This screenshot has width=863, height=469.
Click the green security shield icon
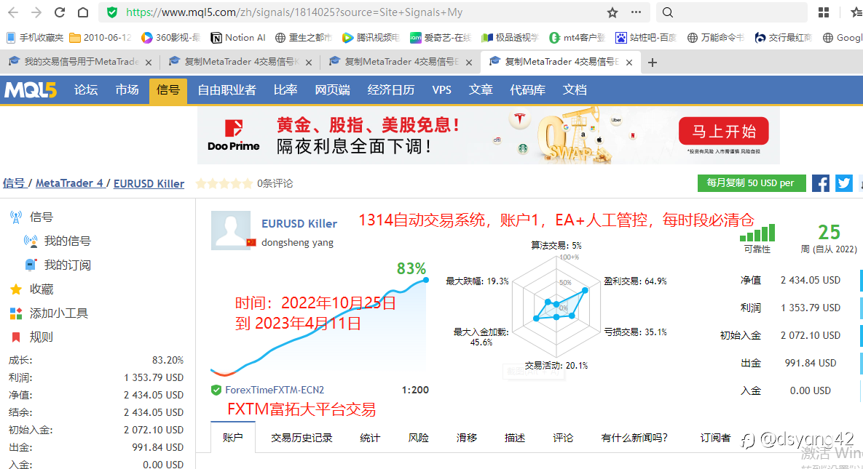click(x=111, y=12)
